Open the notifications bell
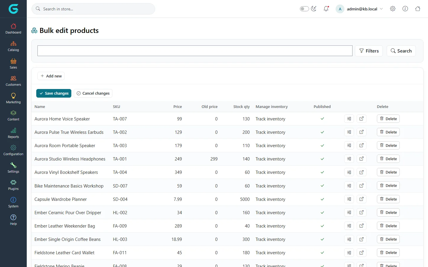 coord(326,9)
